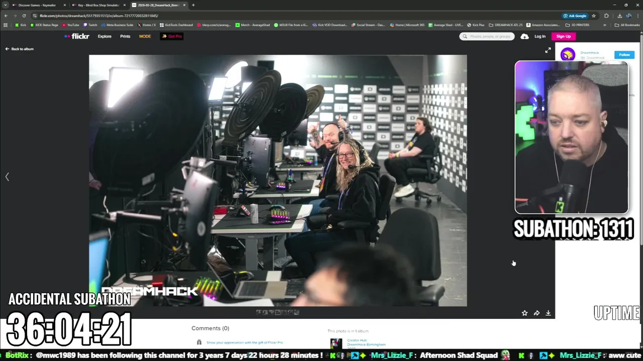643x361 pixels.
Task: Open the Merch - AverageShad bookmark
Action: coord(253,25)
